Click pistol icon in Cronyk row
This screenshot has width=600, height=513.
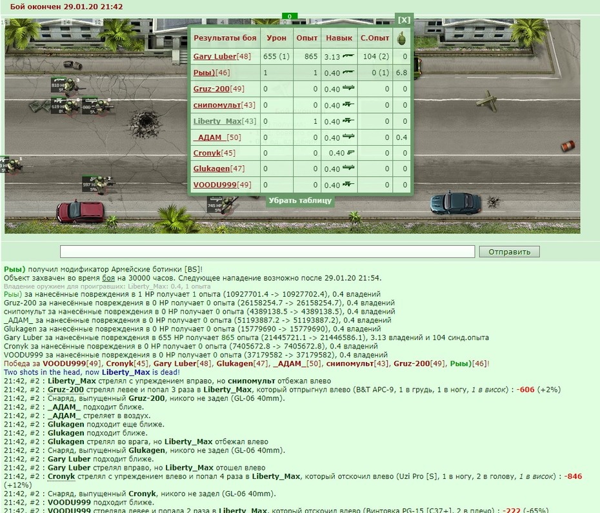click(x=350, y=152)
